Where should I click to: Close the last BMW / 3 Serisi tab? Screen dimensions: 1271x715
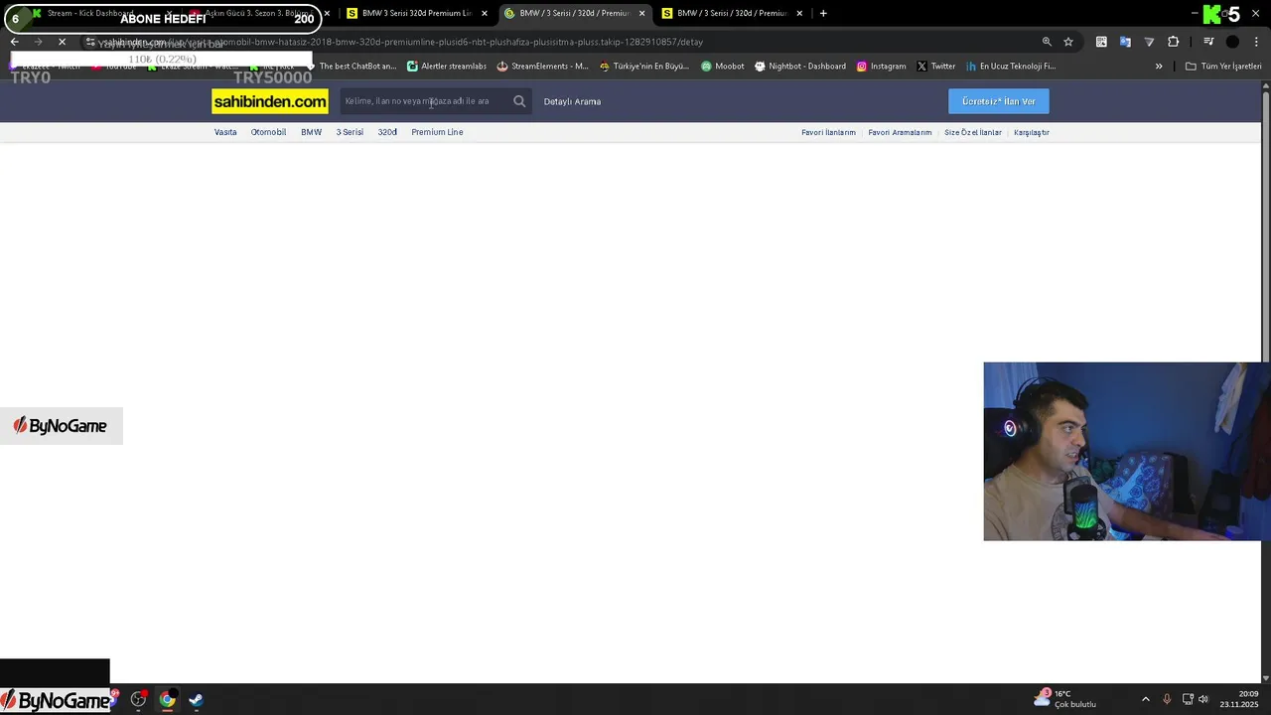799,13
